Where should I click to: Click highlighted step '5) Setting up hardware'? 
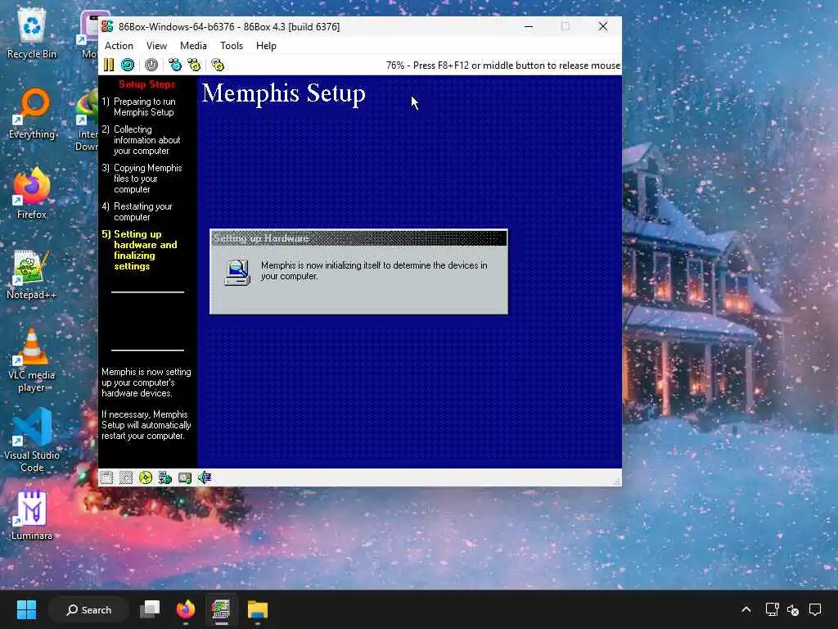pos(139,251)
